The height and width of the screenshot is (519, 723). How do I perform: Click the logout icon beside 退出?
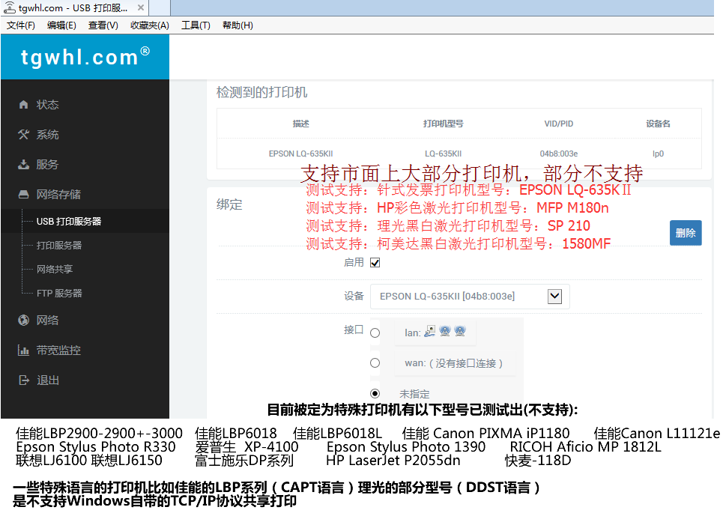[x=23, y=380]
